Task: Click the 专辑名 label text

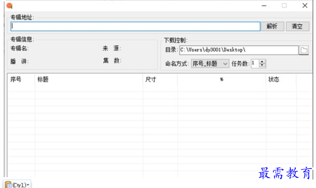Action: (19, 49)
